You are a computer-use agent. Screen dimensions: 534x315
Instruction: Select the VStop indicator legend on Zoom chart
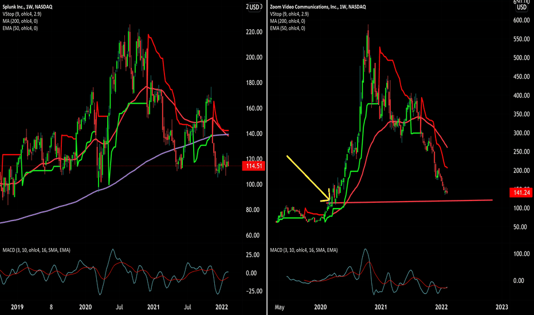pos(289,14)
